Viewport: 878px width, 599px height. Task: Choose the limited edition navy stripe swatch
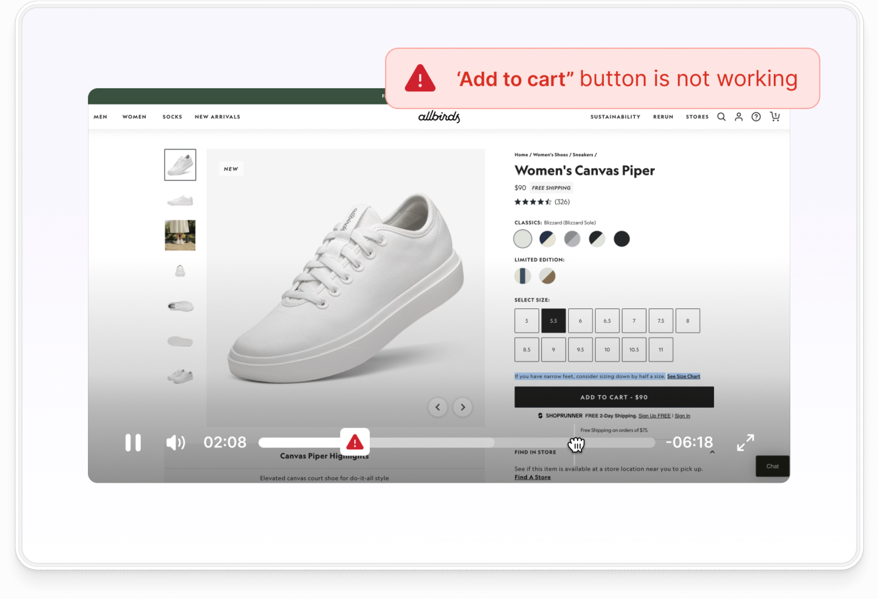(x=522, y=276)
